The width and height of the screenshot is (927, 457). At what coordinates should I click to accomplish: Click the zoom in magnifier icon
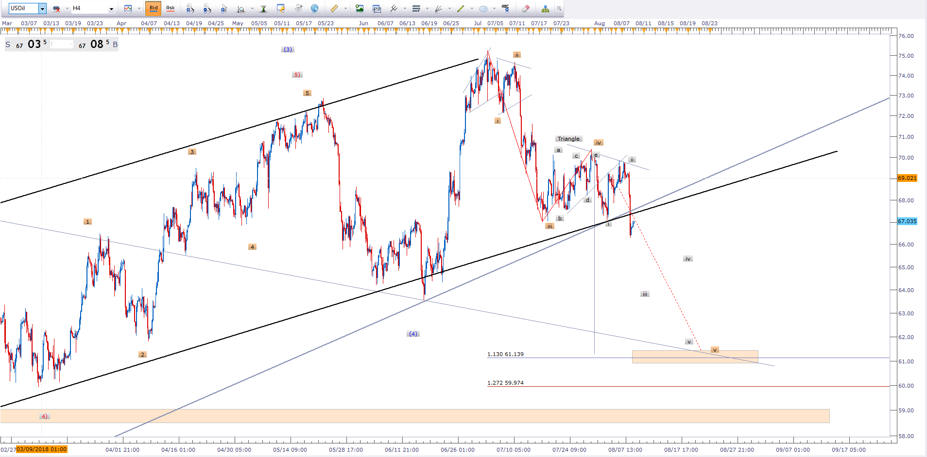pos(190,8)
